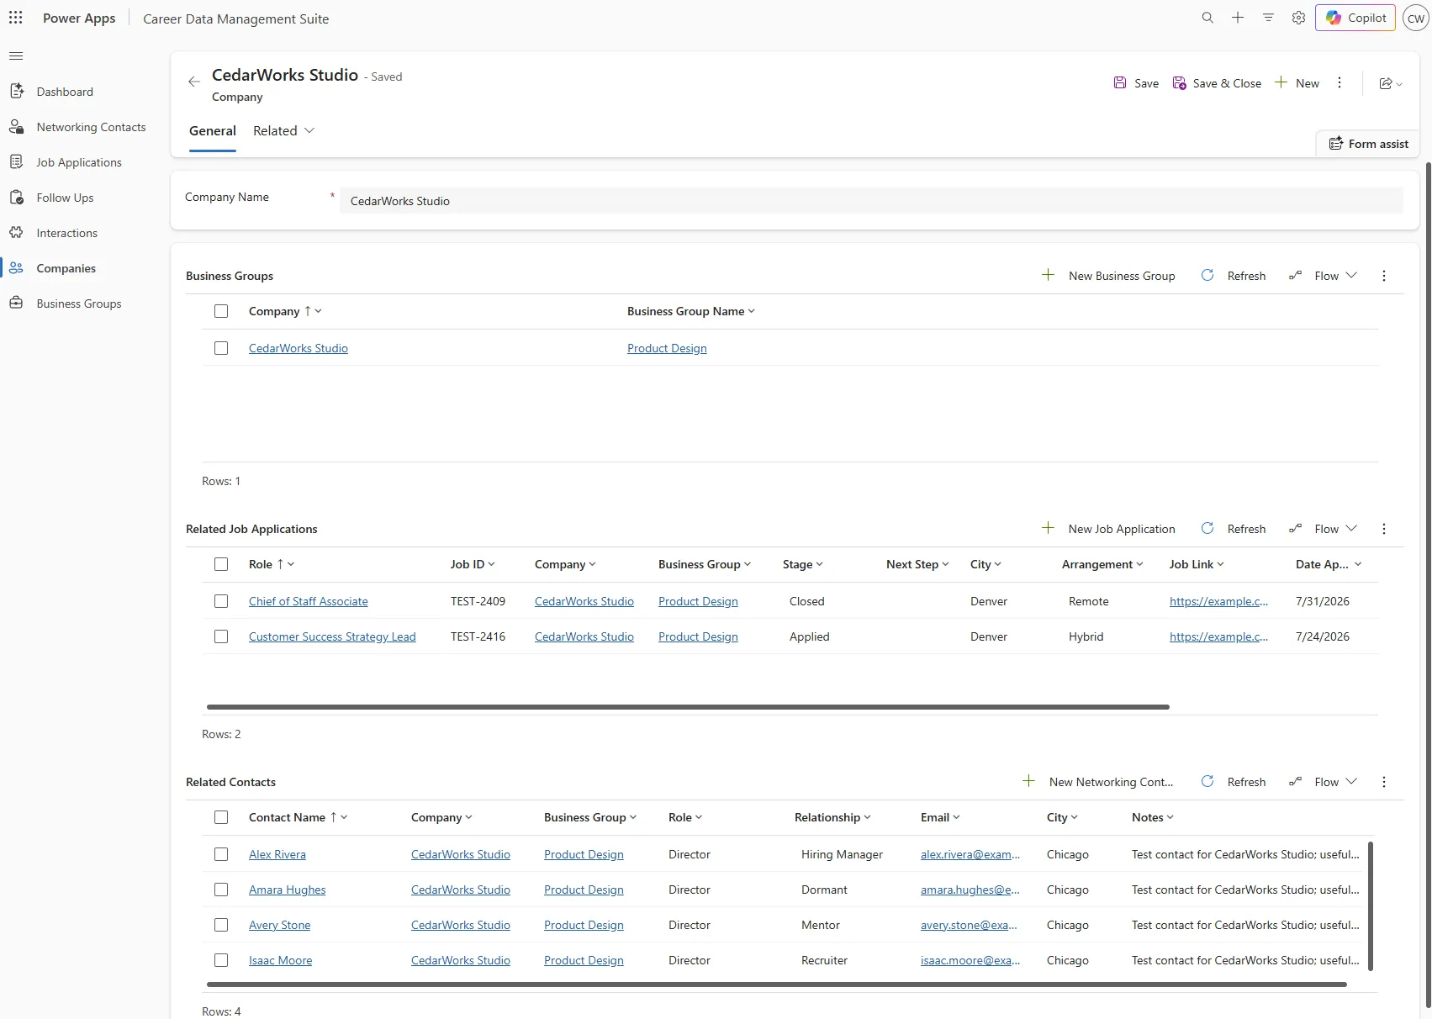Switch to the General tab
This screenshot has width=1432, height=1019.
[x=212, y=131]
